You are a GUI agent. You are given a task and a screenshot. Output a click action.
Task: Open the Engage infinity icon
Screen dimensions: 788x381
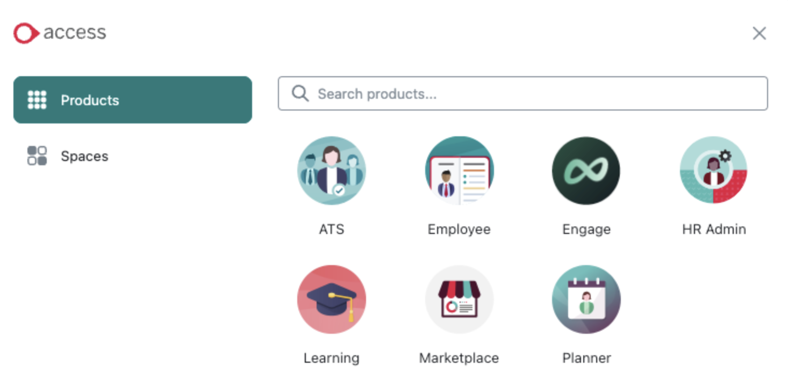[586, 171]
